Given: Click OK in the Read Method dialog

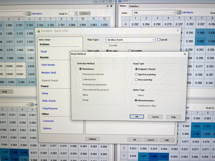Looking at the screenshot, I should (x=137, y=117).
